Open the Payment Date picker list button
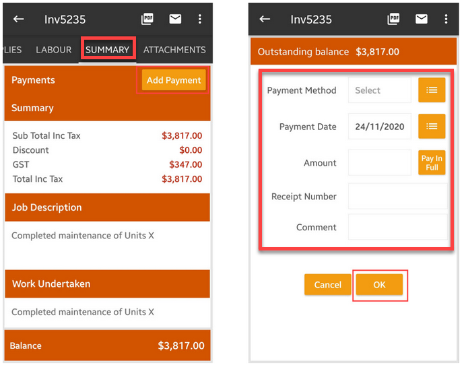This screenshot has height=367, width=466. click(432, 126)
